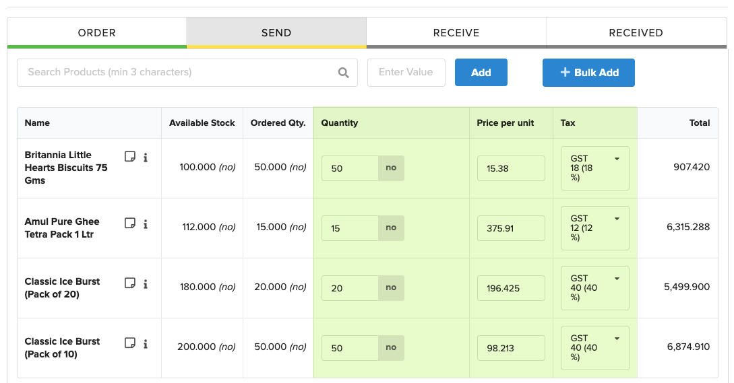734x383 pixels.
Task: Click available stock 200.000 (no)
Action: (206, 347)
